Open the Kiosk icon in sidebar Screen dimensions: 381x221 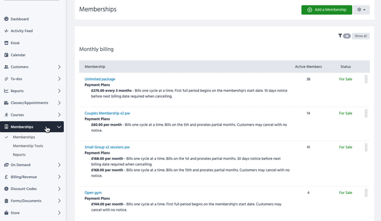click(6, 43)
